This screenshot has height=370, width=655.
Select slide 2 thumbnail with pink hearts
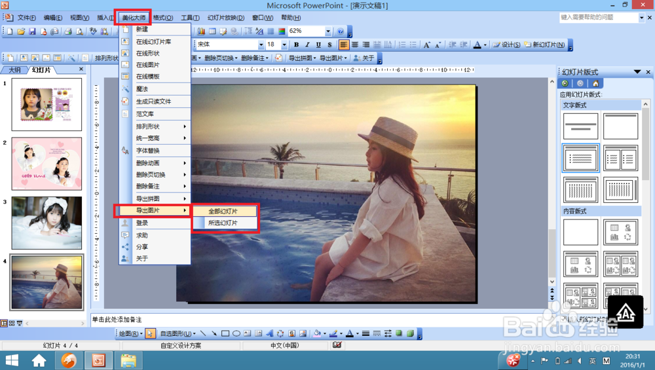(x=47, y=164)
